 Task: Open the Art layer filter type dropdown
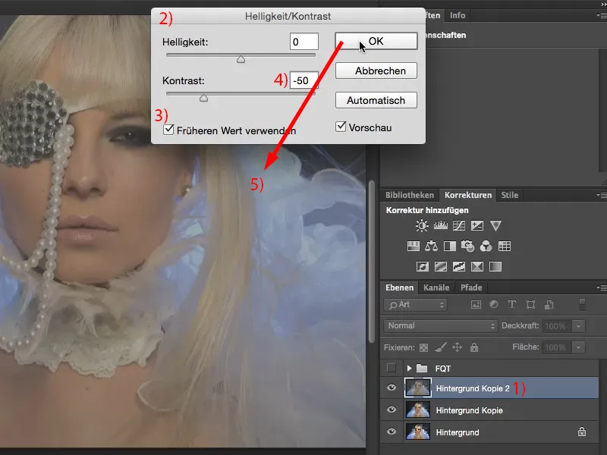(x=415, y=305)
